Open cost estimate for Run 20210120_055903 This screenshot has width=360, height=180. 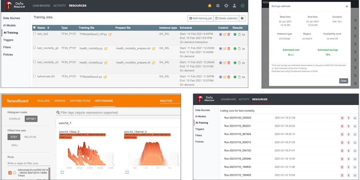pyautogui.click(x=348, y=118)
